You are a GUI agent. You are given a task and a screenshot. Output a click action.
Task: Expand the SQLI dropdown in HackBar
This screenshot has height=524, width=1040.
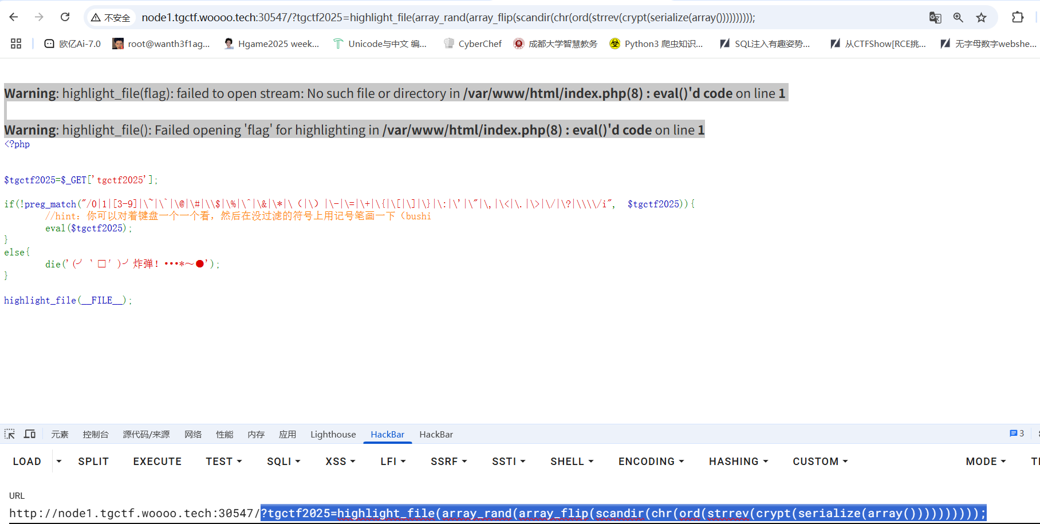click(283, 462)
